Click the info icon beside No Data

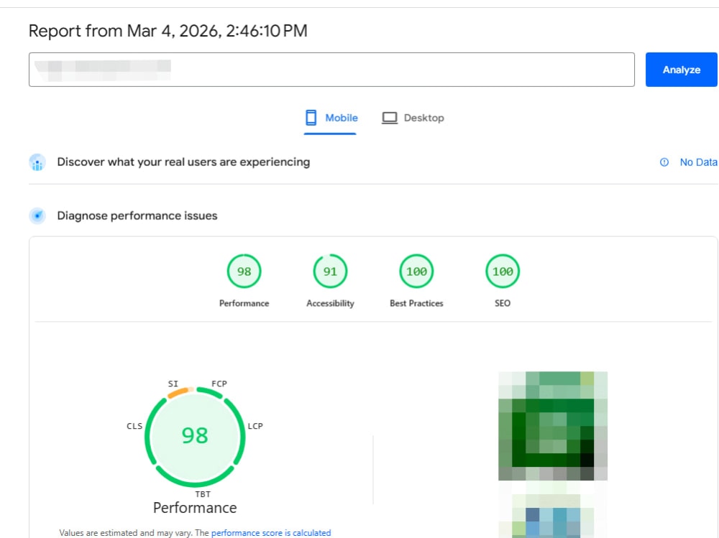click(x=664, y=162)
